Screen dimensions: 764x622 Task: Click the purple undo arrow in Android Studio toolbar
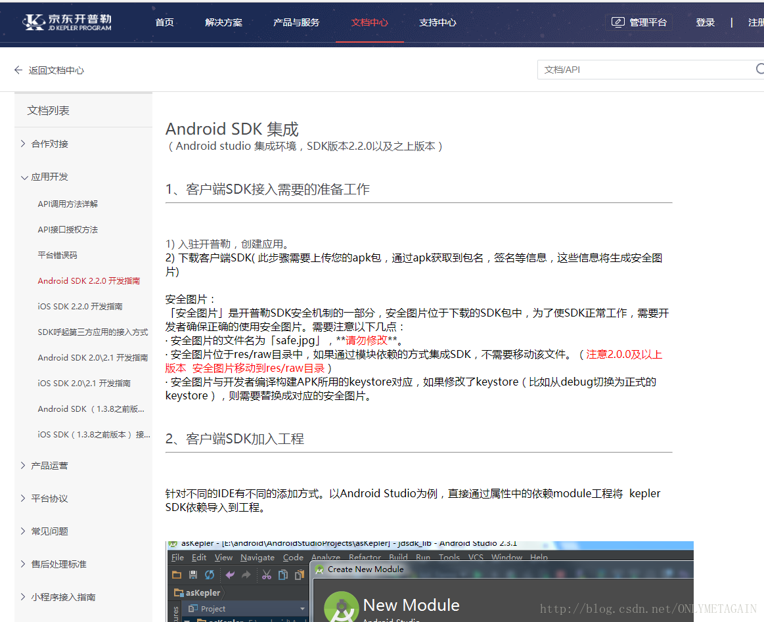pos(230,575)
